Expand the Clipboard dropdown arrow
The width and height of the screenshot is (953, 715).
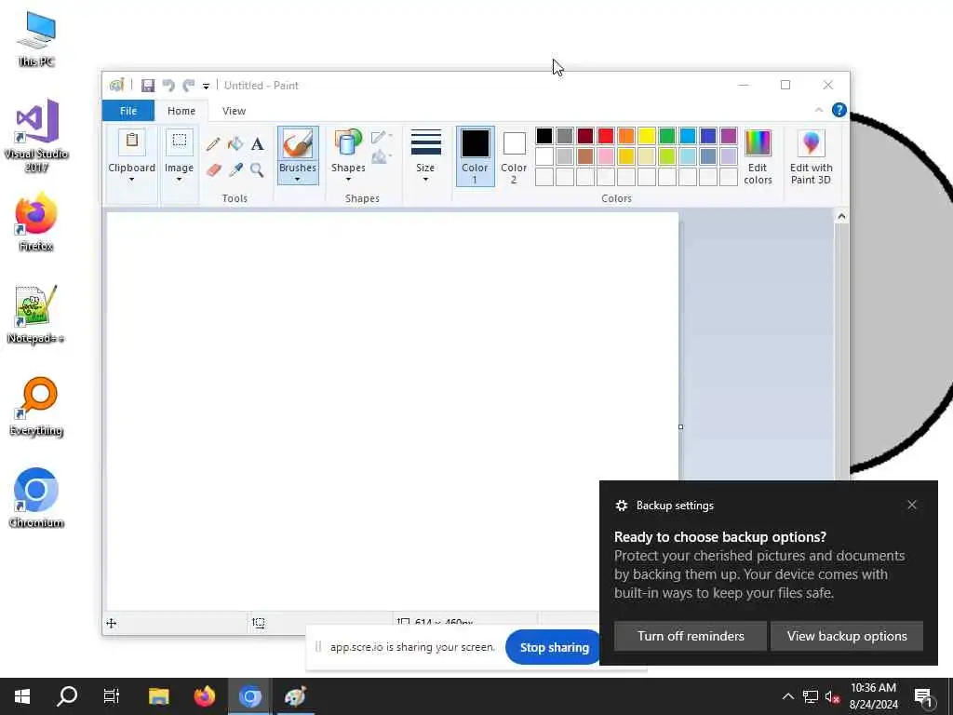(131, 180)
